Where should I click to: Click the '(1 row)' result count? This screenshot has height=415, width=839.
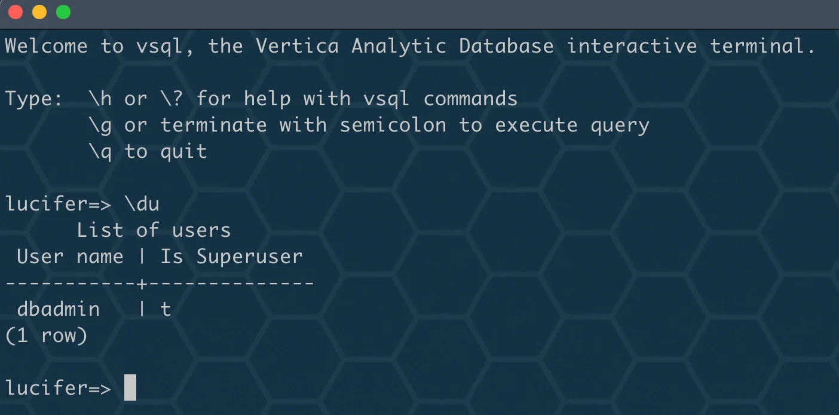point(47,335)
